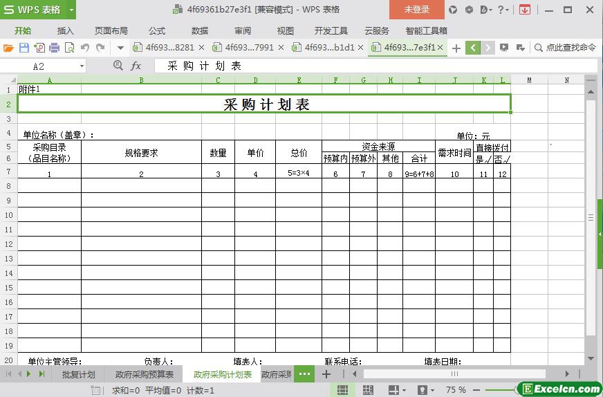
Task: Switch to the 政府采购预算表 sheet tab
Action: 145,375
